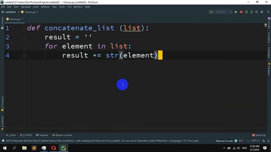Open the Help menu
Viewport: 271px width, 152px height.
click(x=87, y=7)
